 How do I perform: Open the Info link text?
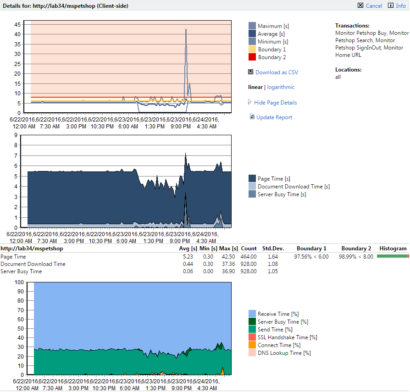point(400,6)
